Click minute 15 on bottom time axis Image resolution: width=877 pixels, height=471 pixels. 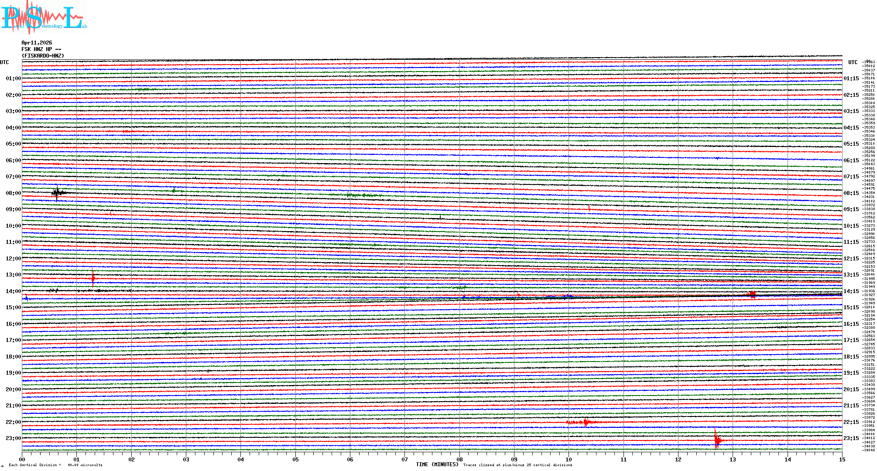point(842,460)
